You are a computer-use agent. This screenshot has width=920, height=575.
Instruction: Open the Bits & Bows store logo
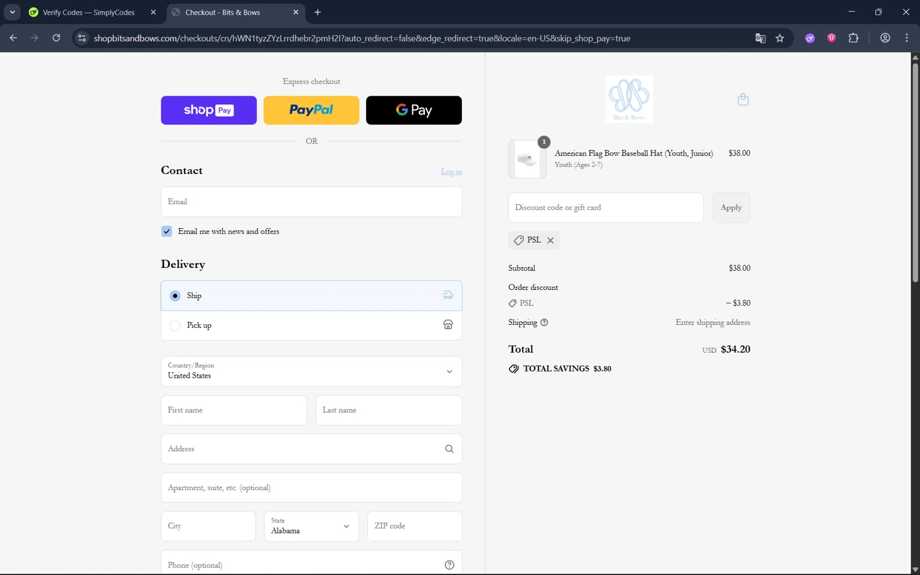point(629,99)
